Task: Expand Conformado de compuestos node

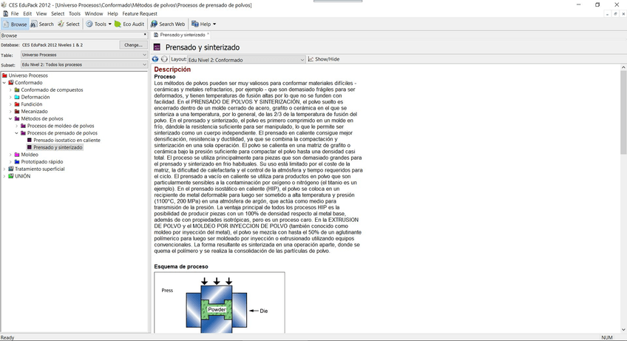Action: click(10, 90)
